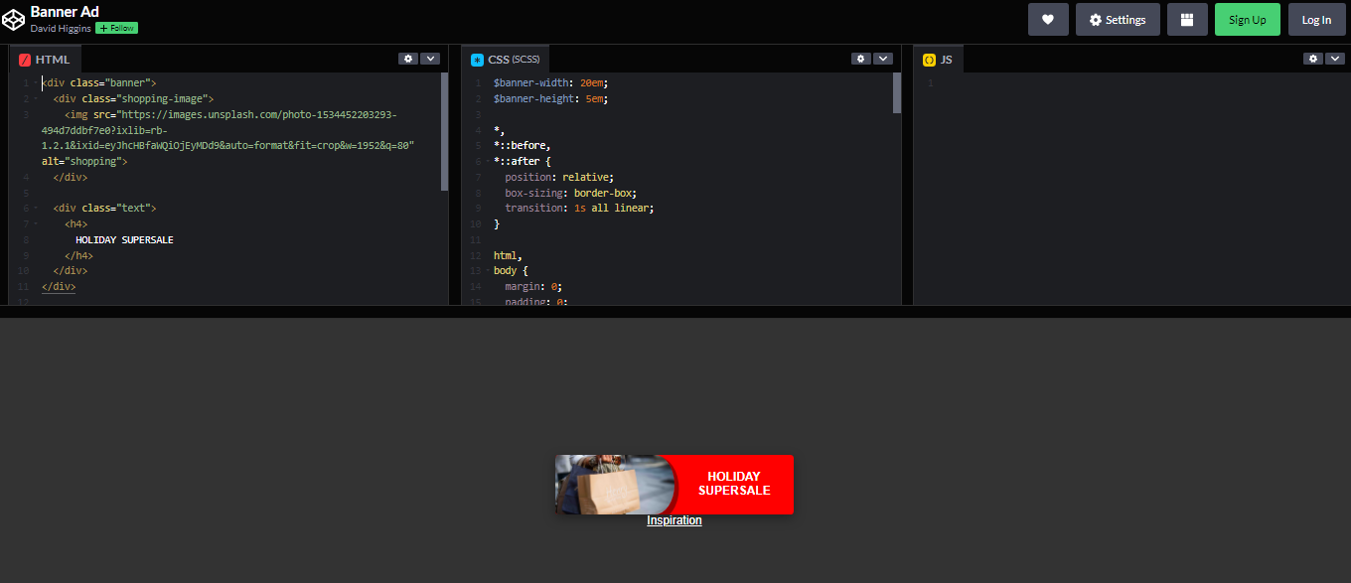Open the change view layout icon
The height and width of the screenshot is (583, 1351).
(x=1186, y=18)
